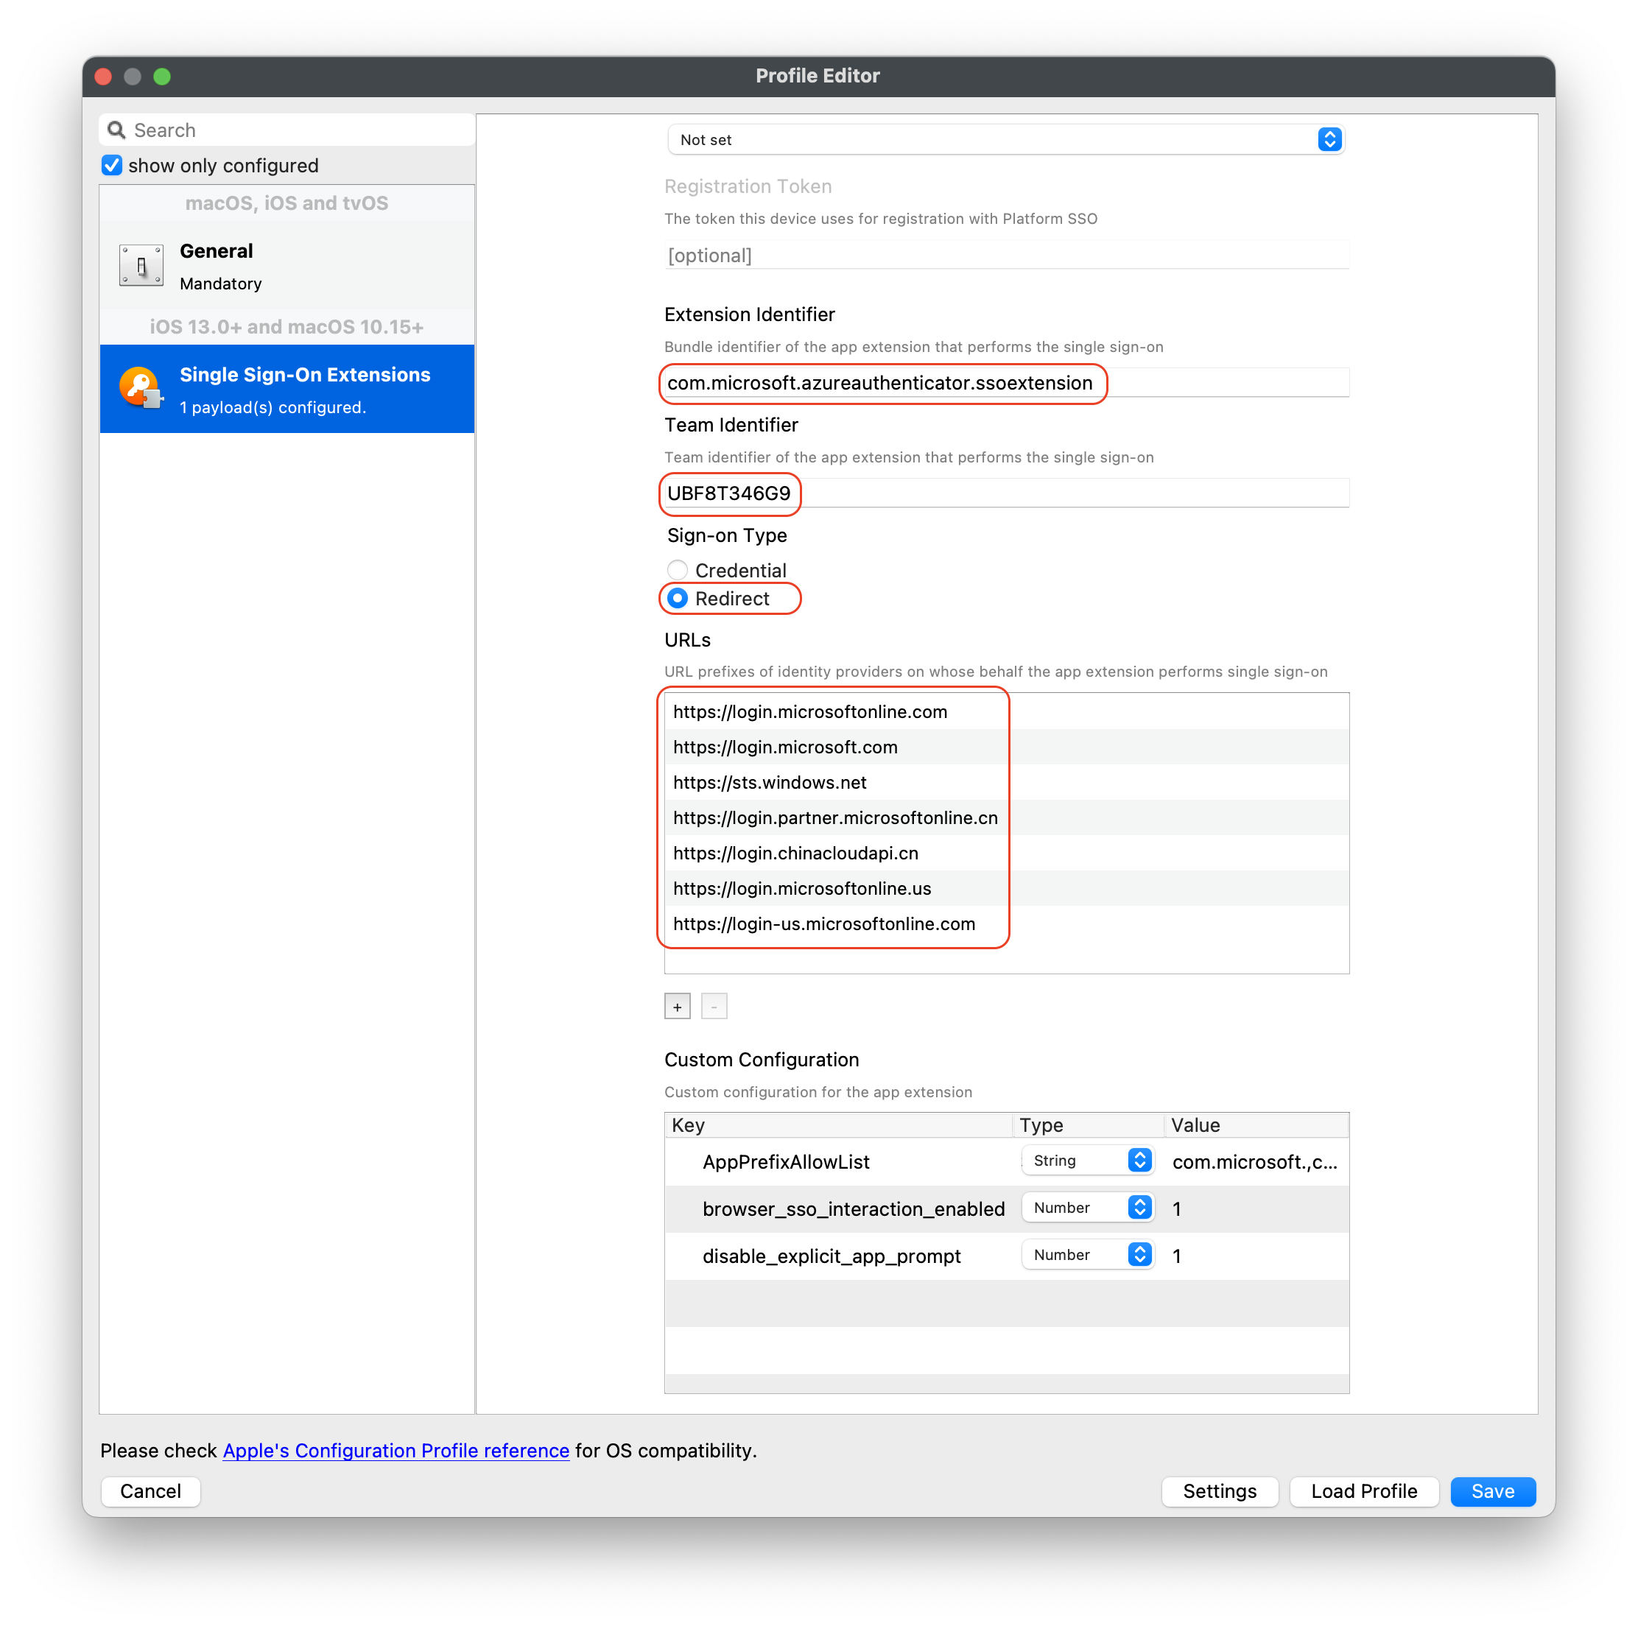Click the Value column header
The image size is (1638, 1626).
(1256, 1125)
